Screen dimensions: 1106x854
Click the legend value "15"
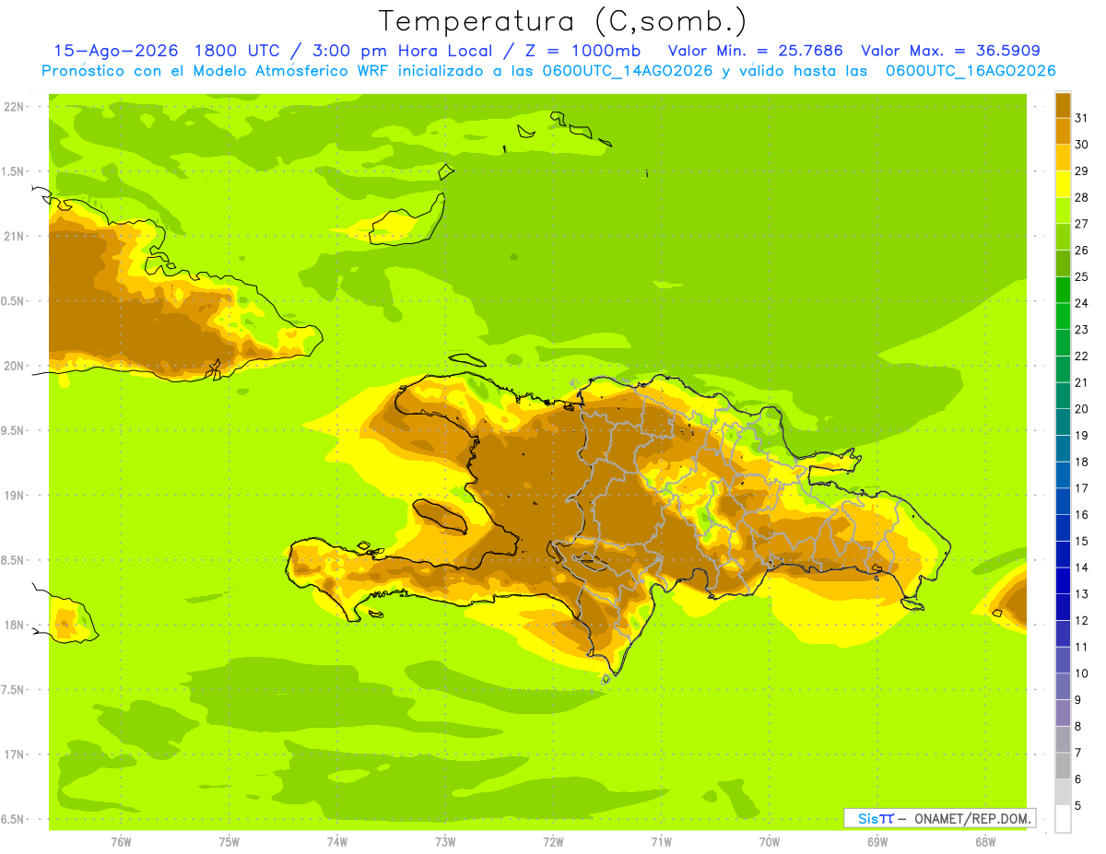click(x=1082, y=541)
